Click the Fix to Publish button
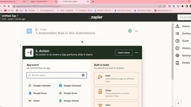The height and width of the screenshot is (107, 191). 184,17
